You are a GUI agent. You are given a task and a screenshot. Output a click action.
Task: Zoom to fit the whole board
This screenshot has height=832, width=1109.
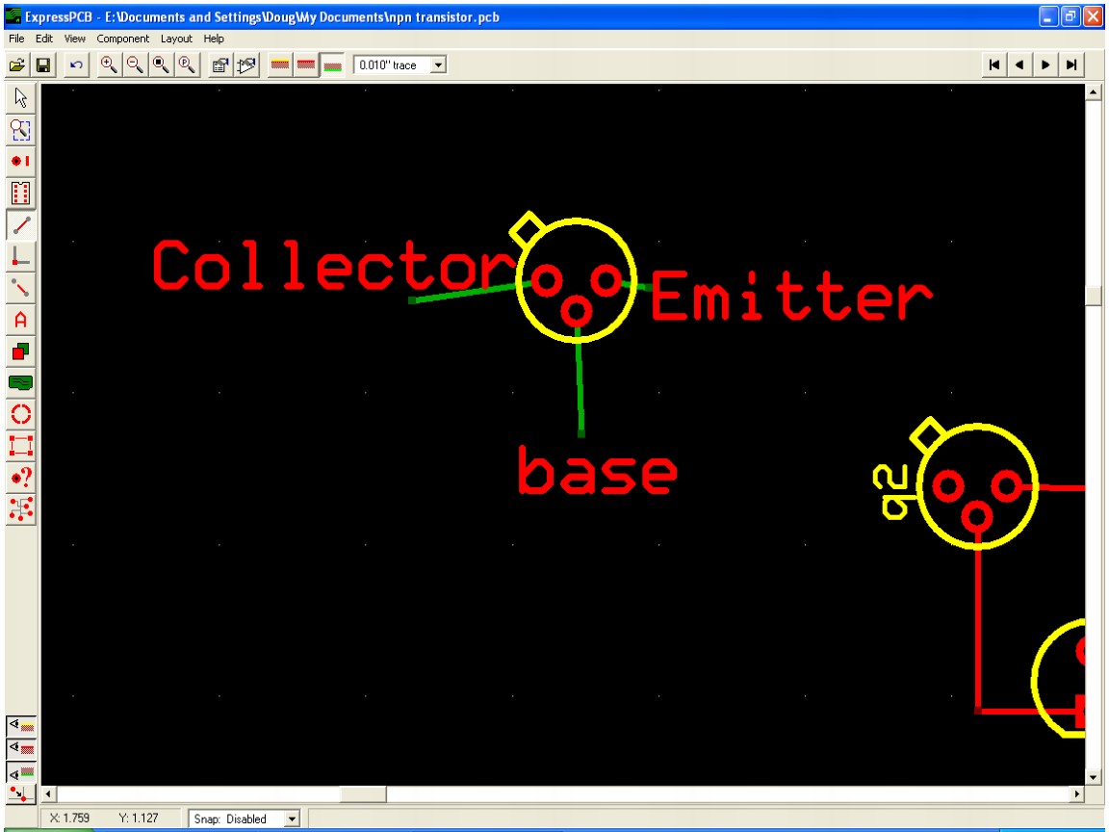tap(162, 65)
